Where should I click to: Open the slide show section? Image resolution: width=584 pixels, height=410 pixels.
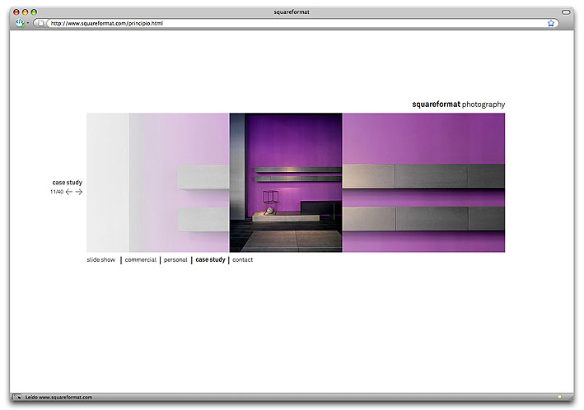(x=101, y=259)
